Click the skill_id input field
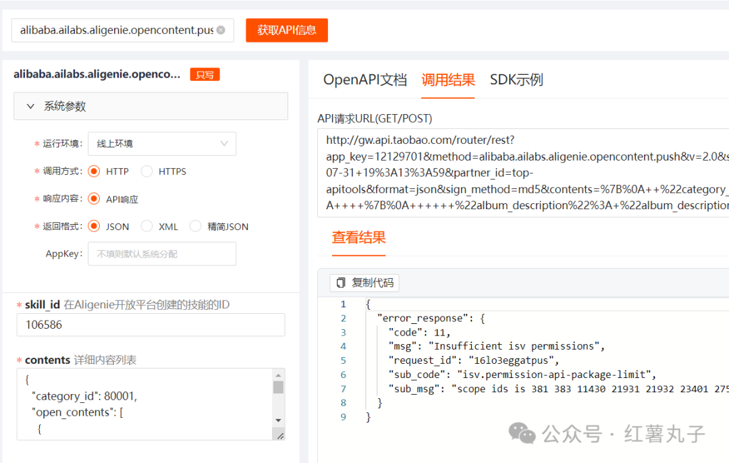Viewport: 729px width, 463px height. pyautogui.click(x=151, y=325)
